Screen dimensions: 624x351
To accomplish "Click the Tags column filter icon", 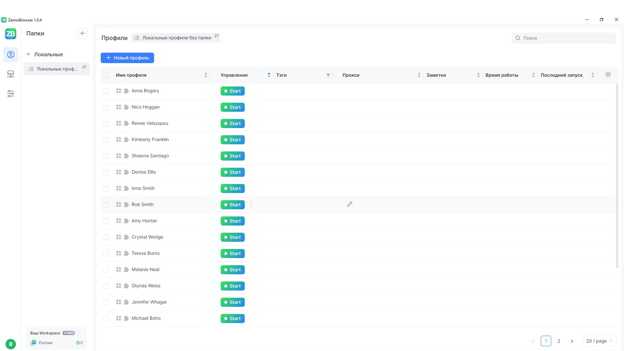I will click(x=328, y=75).
